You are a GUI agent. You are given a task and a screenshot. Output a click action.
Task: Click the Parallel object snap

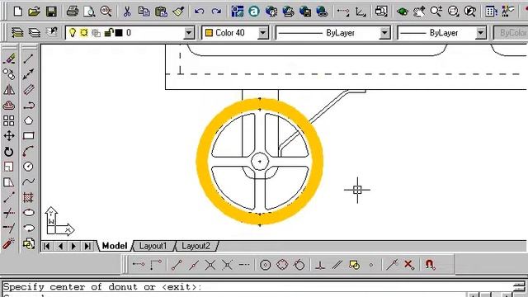pos(337,265)
